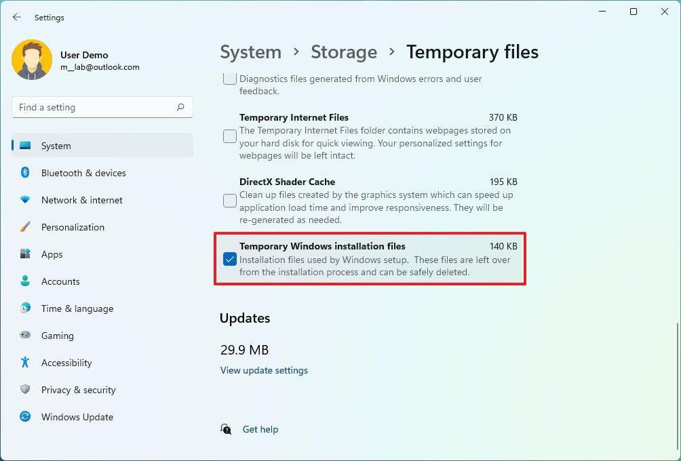Select the Windows Update icon
The height and width of the screenshot is (461, 681).
tap(24, 417)
